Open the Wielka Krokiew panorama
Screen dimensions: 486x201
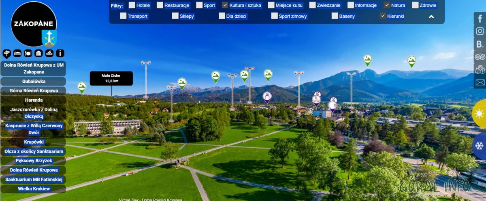coord(33,189)
